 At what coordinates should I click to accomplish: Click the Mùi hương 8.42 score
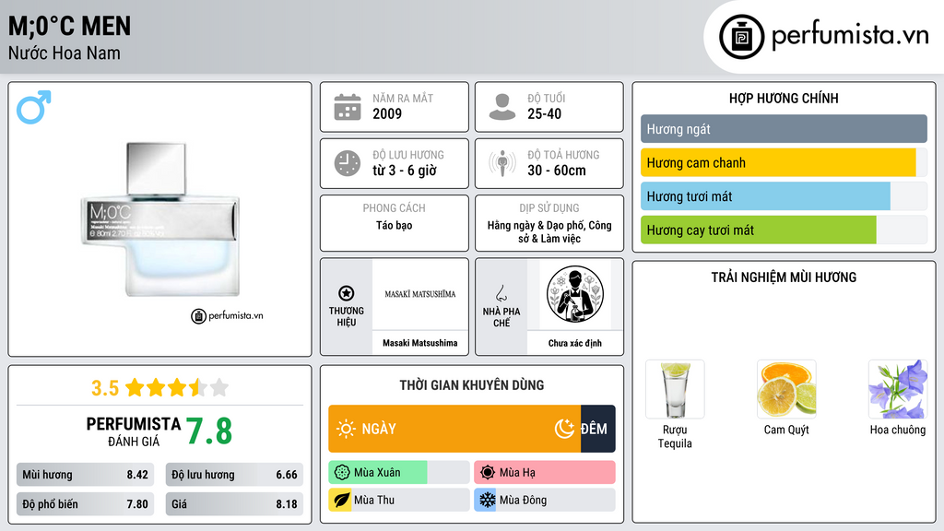[85, 475]
